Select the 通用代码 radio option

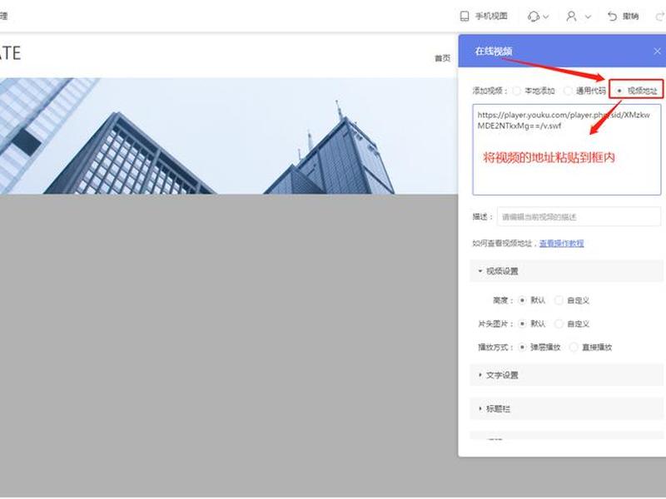(x=568, y=91)
